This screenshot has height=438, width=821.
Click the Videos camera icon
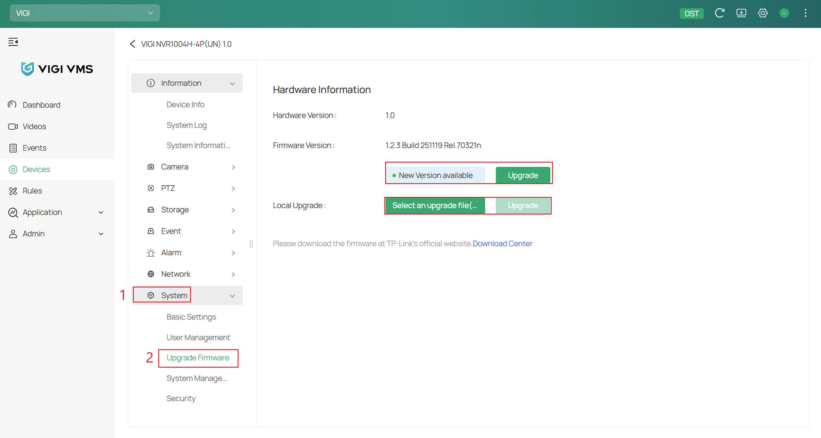pos(13,127)
